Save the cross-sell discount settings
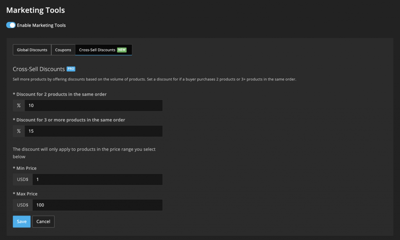Image resolution: width=400 pixels, height=240 pixels. click(x=22, y=222)
